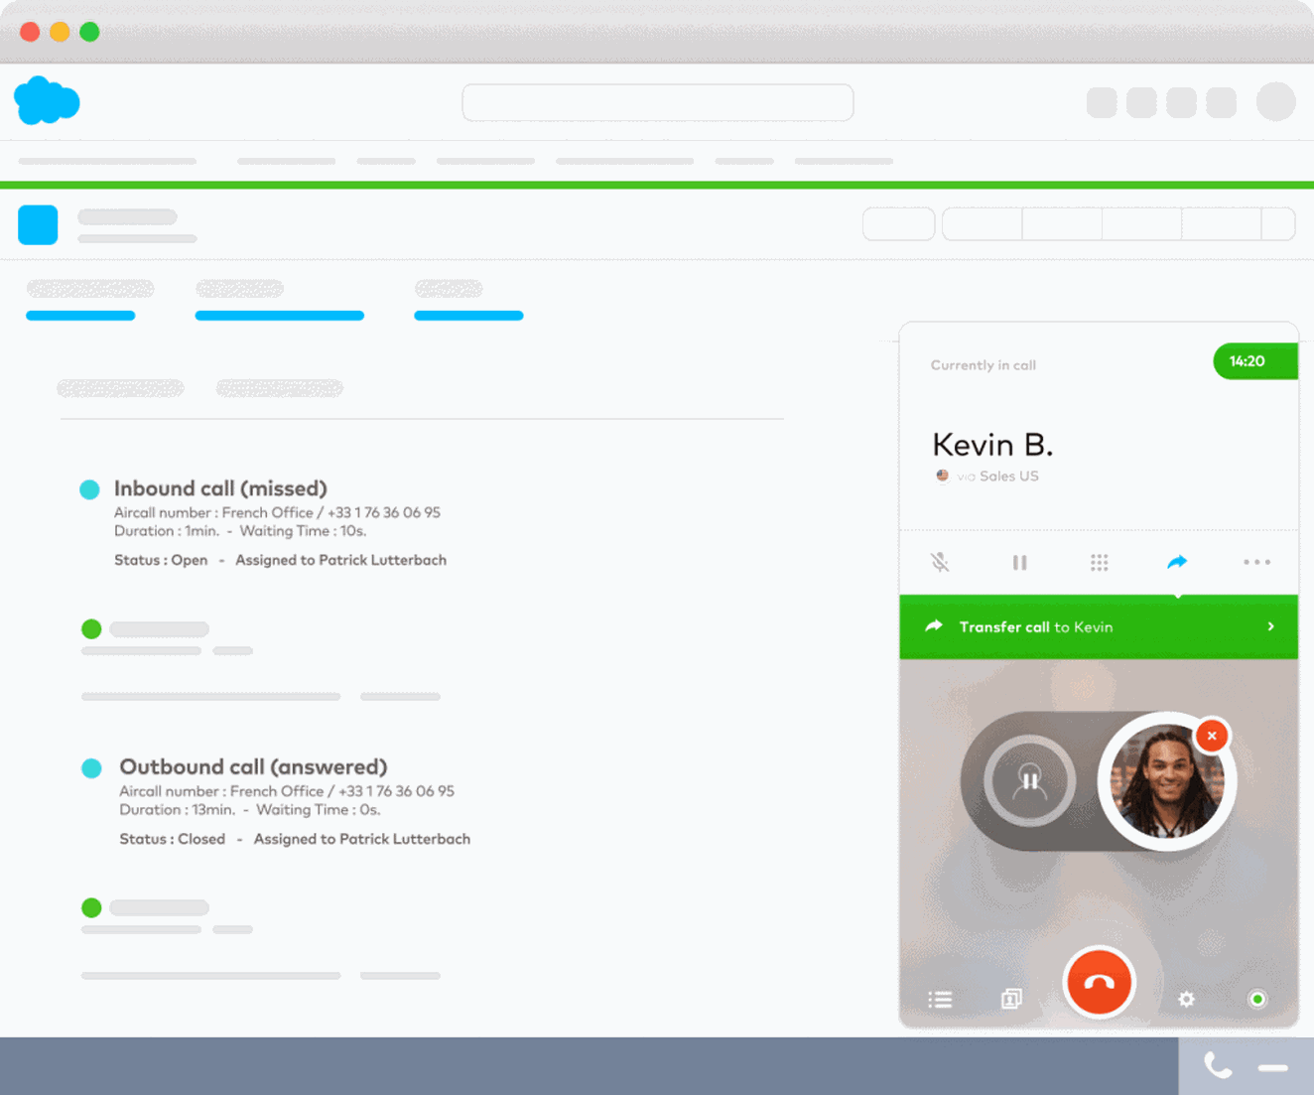Click "Assigned to Patrick Lutterbach" under the outbound call
This screenshot has height=1095, width=1314.
[362, 839]
